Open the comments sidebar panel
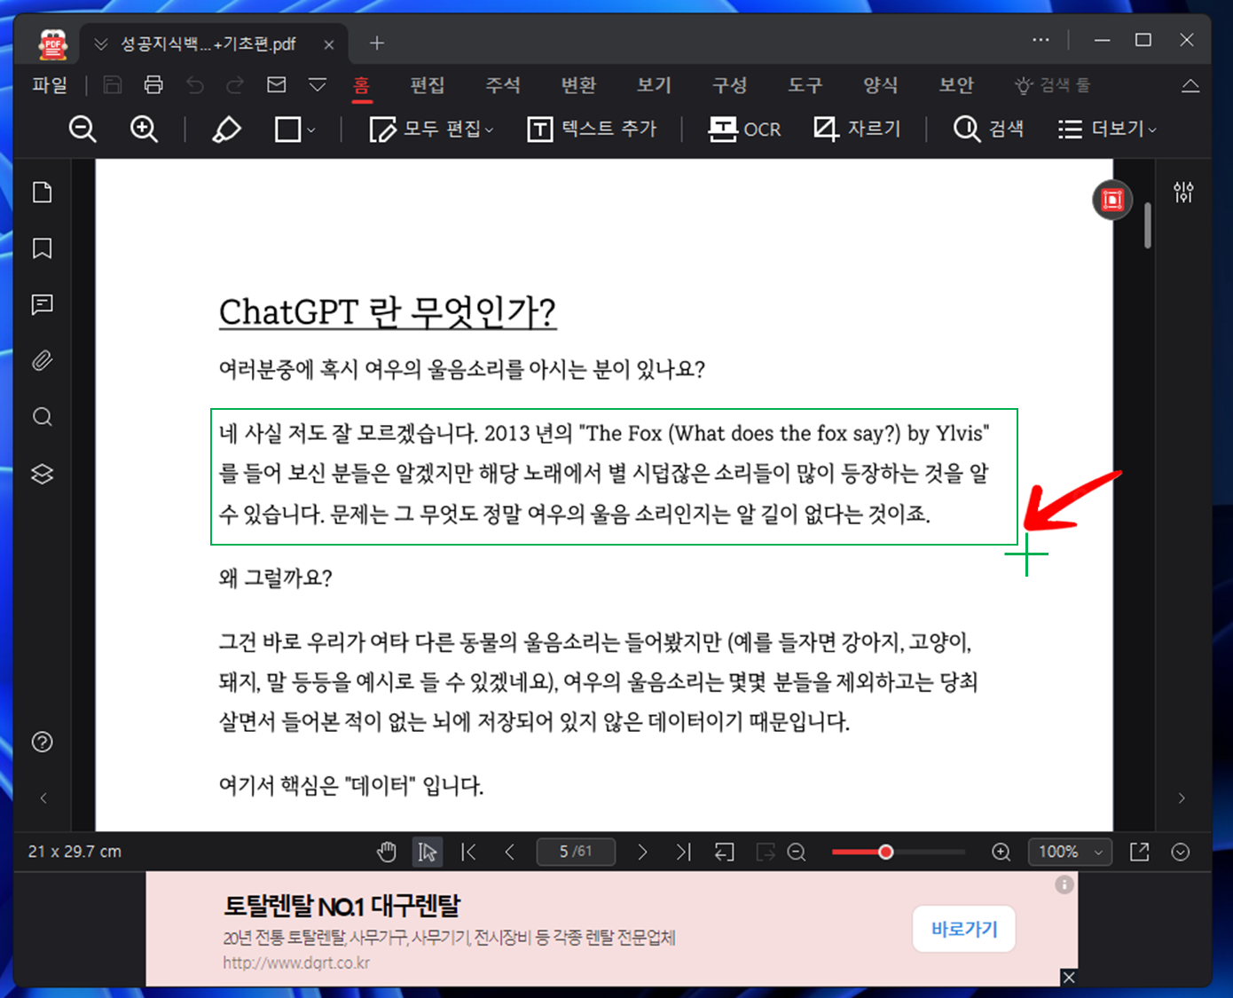 tap(42, 304)
